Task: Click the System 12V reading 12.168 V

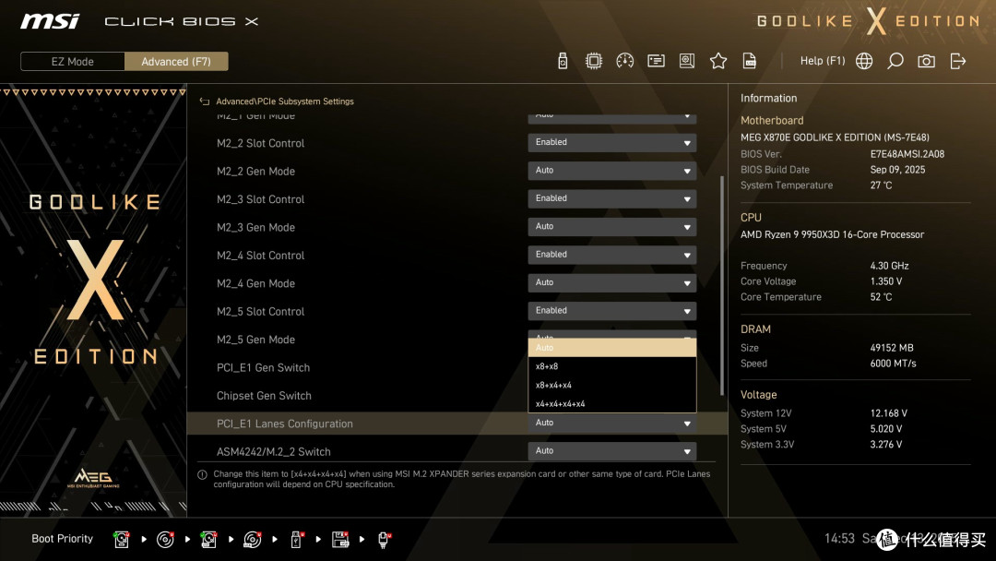Action: pos(889,413)
